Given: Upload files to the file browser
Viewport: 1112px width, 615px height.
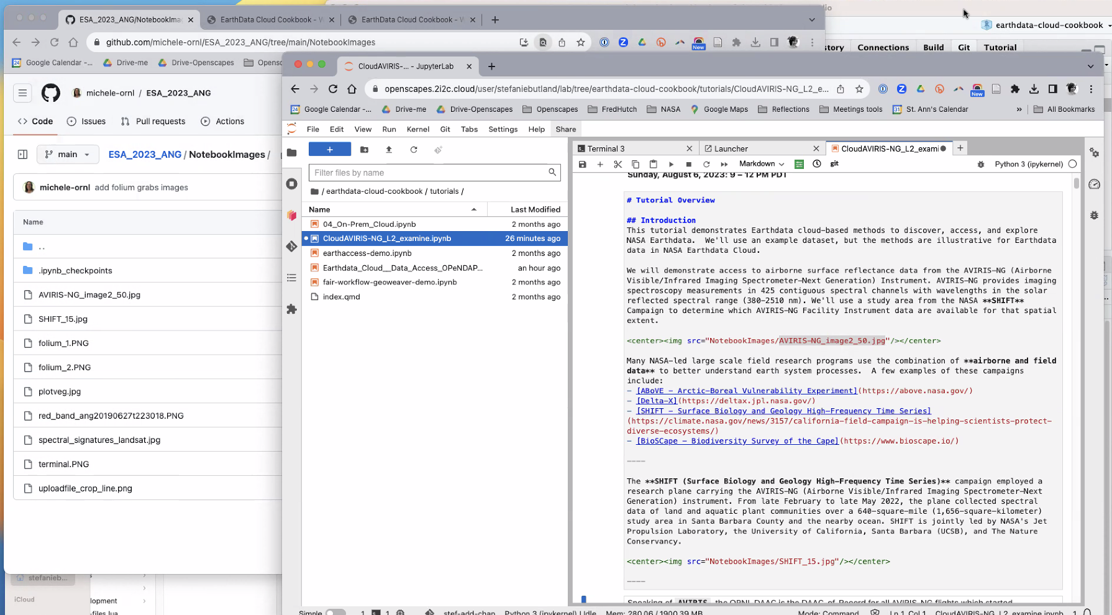Looking at the screenshot, I should pos(389,150).
